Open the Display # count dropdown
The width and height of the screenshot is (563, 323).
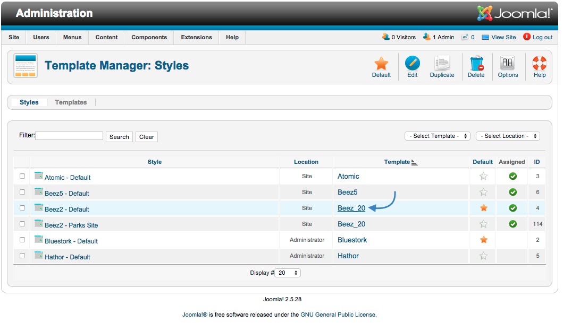[288, 273]
